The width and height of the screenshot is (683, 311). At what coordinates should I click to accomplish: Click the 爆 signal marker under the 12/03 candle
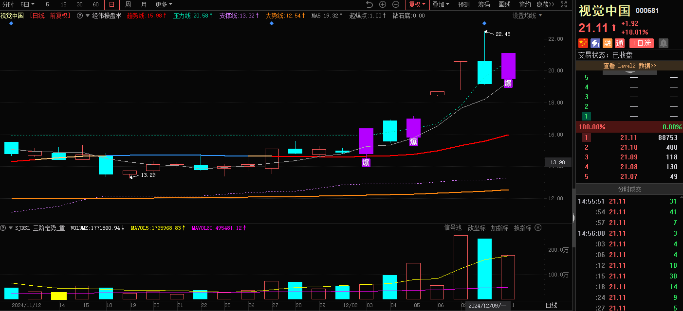366,162
